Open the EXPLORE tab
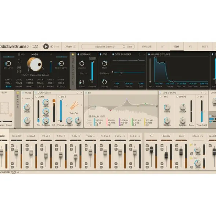The image size is (216, 216). [147, 46]
